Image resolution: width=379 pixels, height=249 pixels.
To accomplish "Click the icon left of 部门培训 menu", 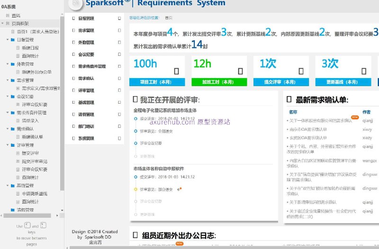I will pos(74,126).
